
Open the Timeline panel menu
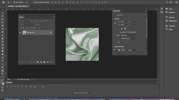click(158, 82)
